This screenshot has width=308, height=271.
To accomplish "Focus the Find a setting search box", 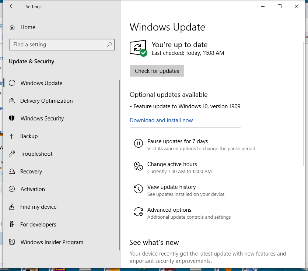I will pyautogui.click(x=62, y=45).
